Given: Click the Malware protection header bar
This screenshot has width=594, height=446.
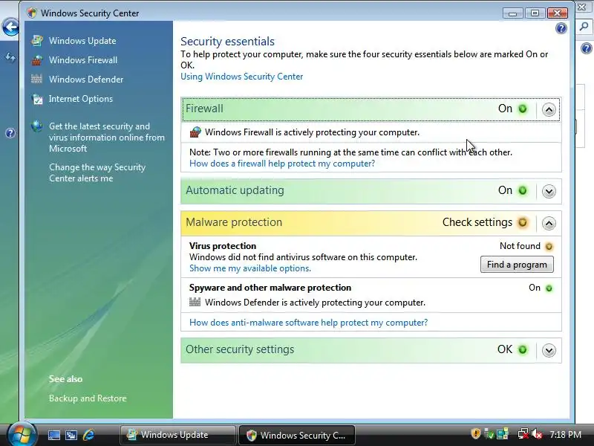Looking at the screenshot, I should 371,223.
